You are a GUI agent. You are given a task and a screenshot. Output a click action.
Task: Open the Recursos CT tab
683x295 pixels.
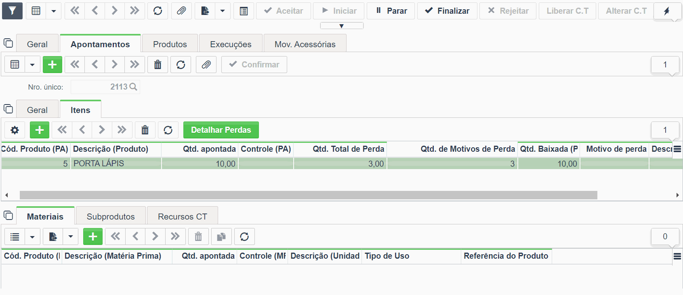coord(183,216)
